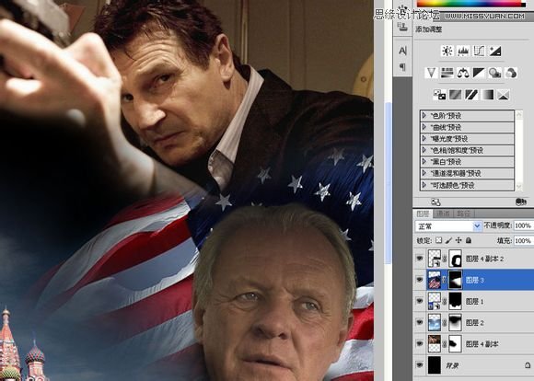Add a Threshold adjustment
Viewport: 534px width, 381px height.
(x=471, y=95)
